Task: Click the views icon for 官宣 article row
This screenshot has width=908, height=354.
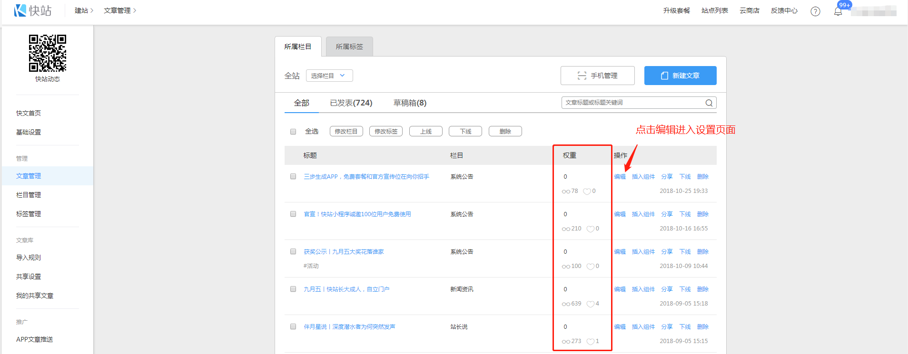Action: pos(566,229)
